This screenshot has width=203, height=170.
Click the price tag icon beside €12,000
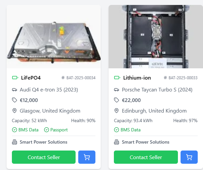[15, 100]
